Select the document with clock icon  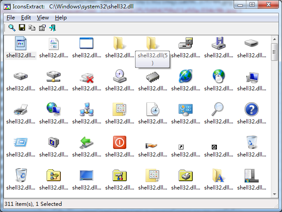click(x=153, y=109)
